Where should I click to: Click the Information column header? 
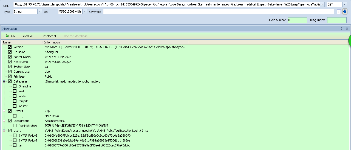click(115, 42)
